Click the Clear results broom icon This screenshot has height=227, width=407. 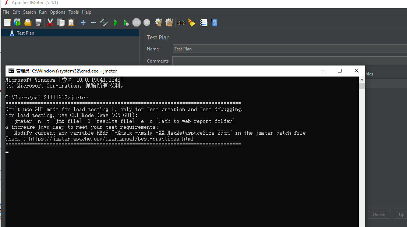pyautogui.click(x=159, y=22)
